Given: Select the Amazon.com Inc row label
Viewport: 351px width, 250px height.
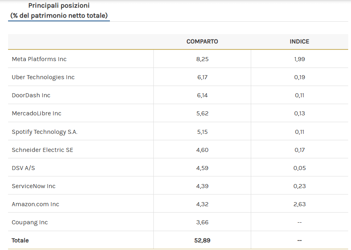Looking at the screenshot, I should pyautogui.click(x=35, y=204).
